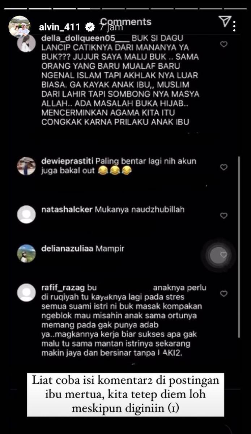Screen dimensions: 251x434
Task: Like dewieprastiti's comment with the heart
Action: tap(224, 167)
